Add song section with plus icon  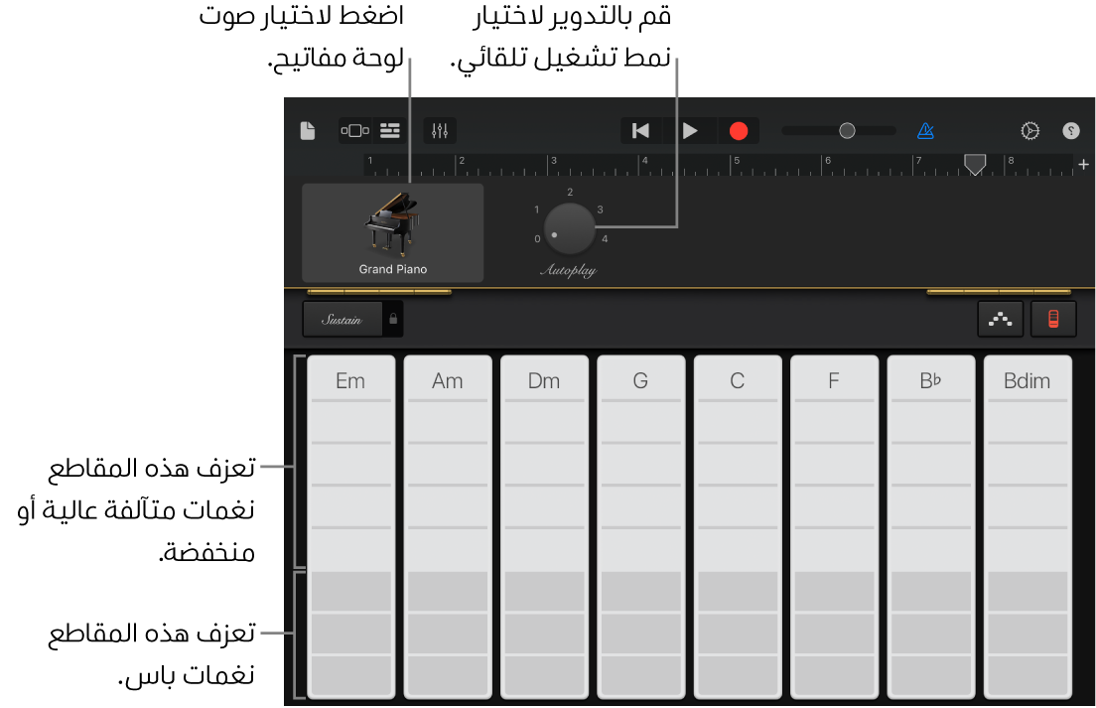click(1083, 164)
